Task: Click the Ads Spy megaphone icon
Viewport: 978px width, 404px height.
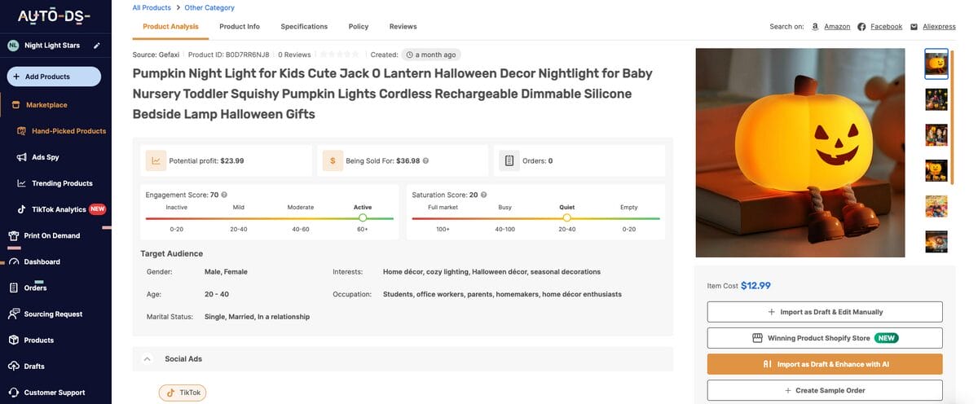Action: coord(22,157)
